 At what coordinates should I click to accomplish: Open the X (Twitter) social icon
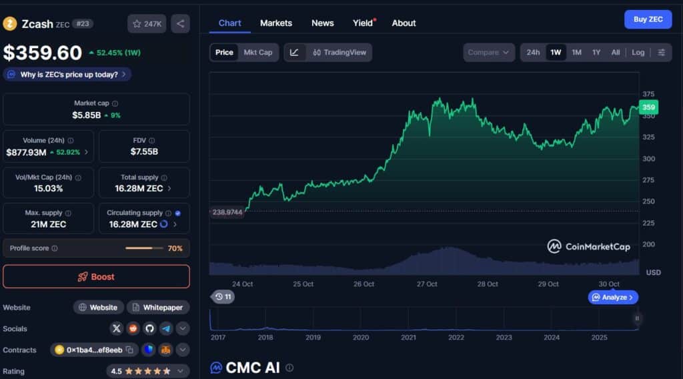[116, 328]
